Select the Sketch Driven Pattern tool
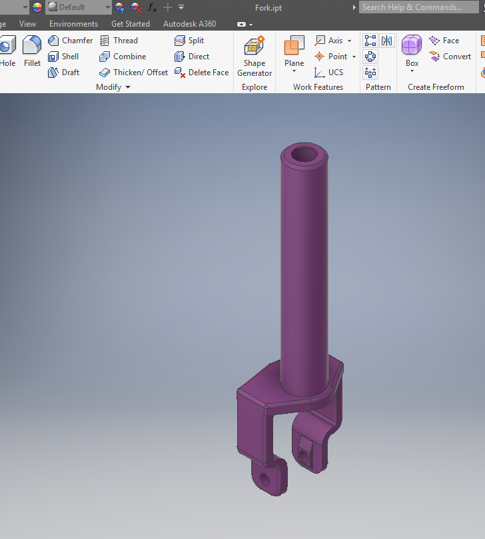Screen dimensions: 485x539 point(370,73)
